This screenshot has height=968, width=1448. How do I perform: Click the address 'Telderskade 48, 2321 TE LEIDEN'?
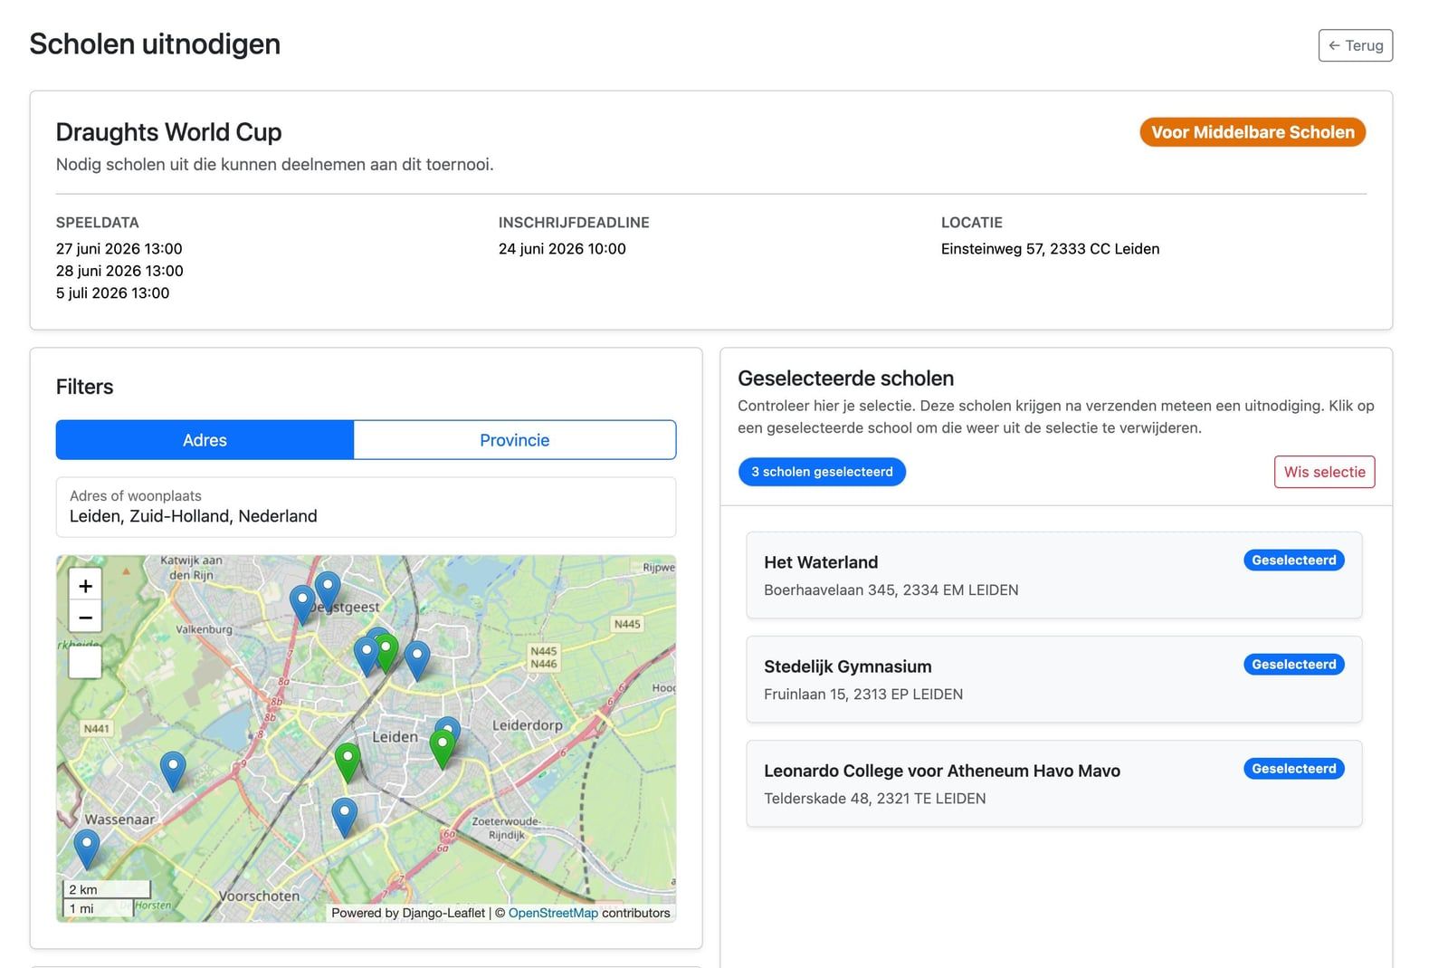click(x=875, y=798)
